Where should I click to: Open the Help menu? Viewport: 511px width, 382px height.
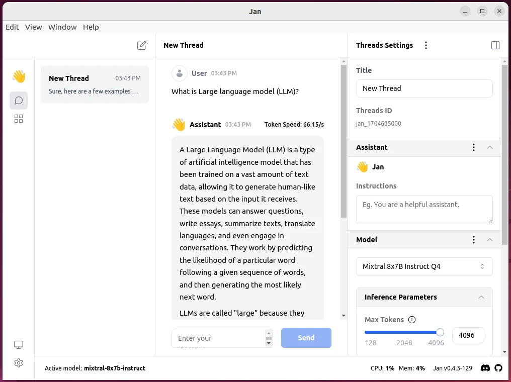(91, 27)
